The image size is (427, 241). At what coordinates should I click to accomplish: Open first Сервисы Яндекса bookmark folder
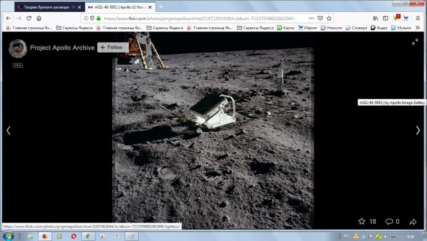pos(74,28)
